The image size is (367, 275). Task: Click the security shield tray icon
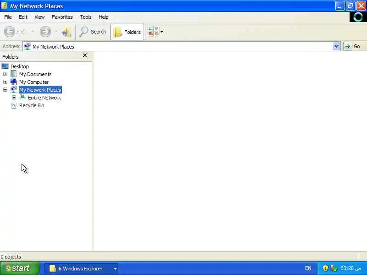click(325, 268)
